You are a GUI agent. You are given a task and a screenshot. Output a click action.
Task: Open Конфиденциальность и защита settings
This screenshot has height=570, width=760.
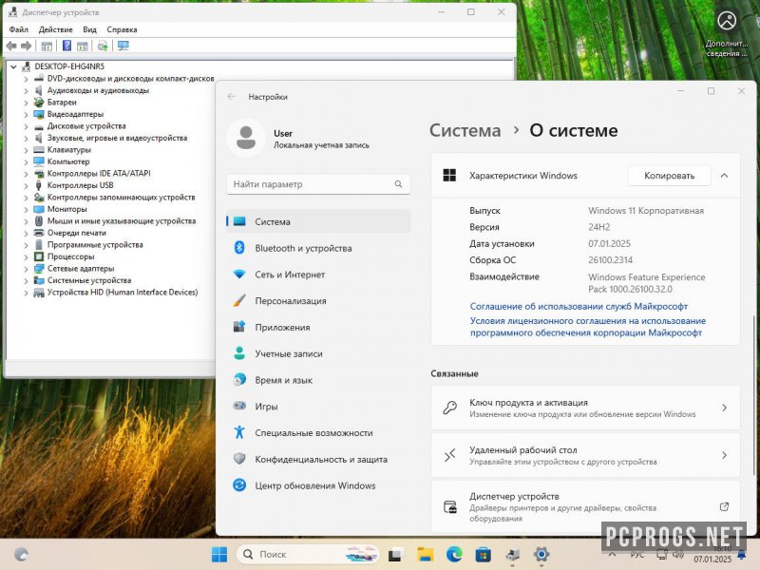(x=318, y=459)
